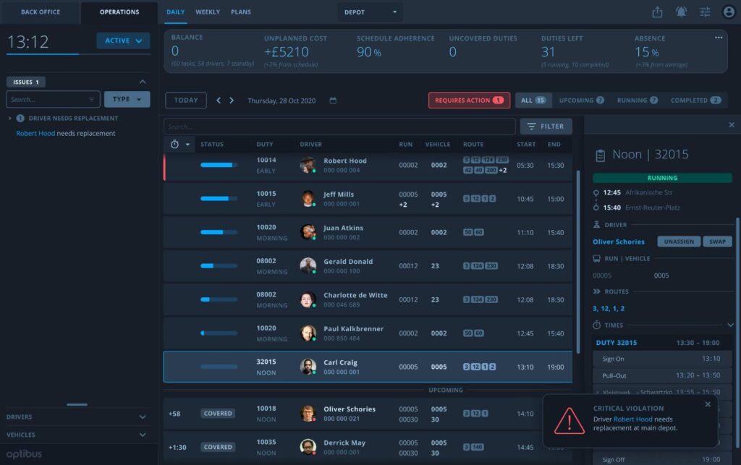The width and height of the screenshot is (741, 465).
Task: Click Robert Hood's avatar in duty list
Action: 308,165
